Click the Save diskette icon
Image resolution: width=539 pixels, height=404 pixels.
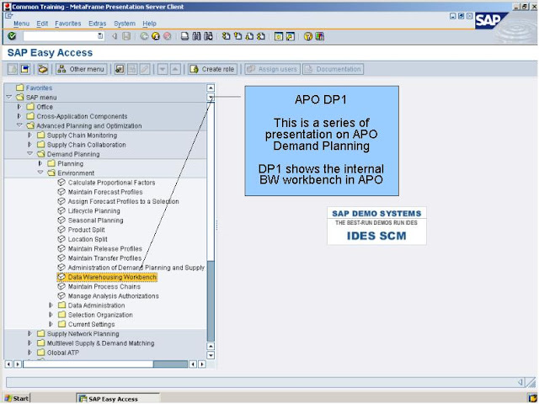(126, 36)
